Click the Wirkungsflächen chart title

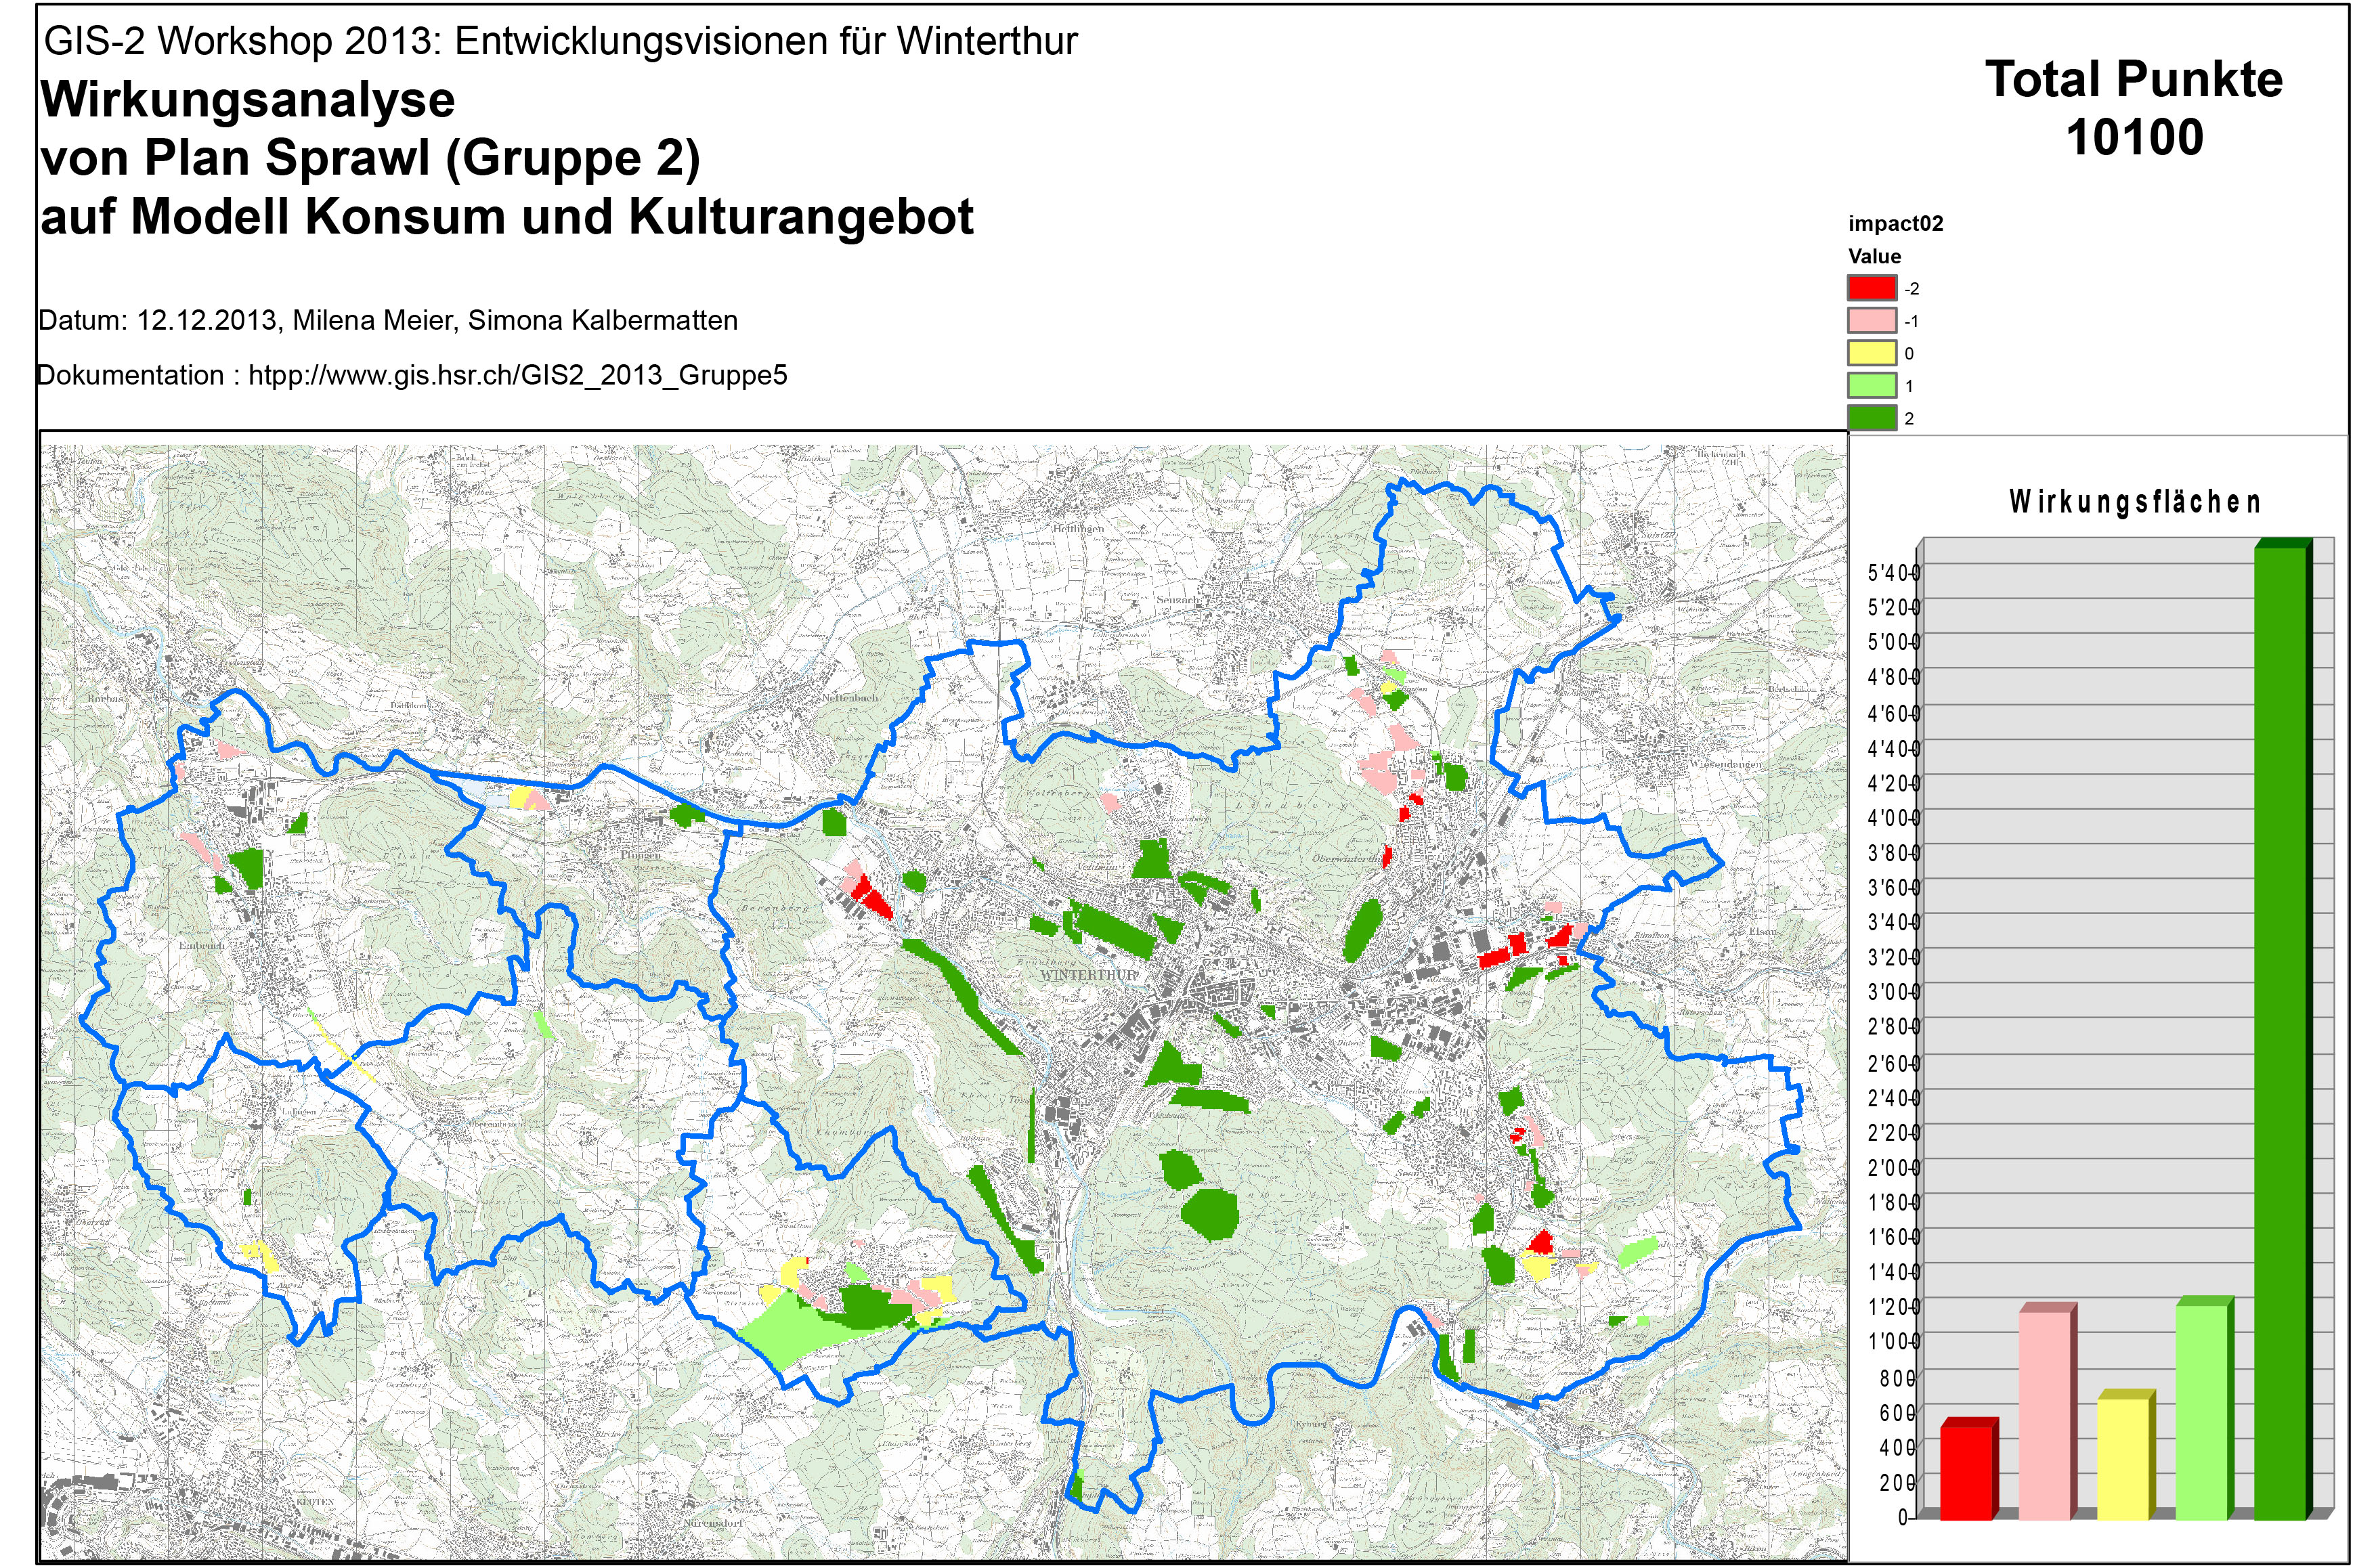click(x=2134, y=501)
